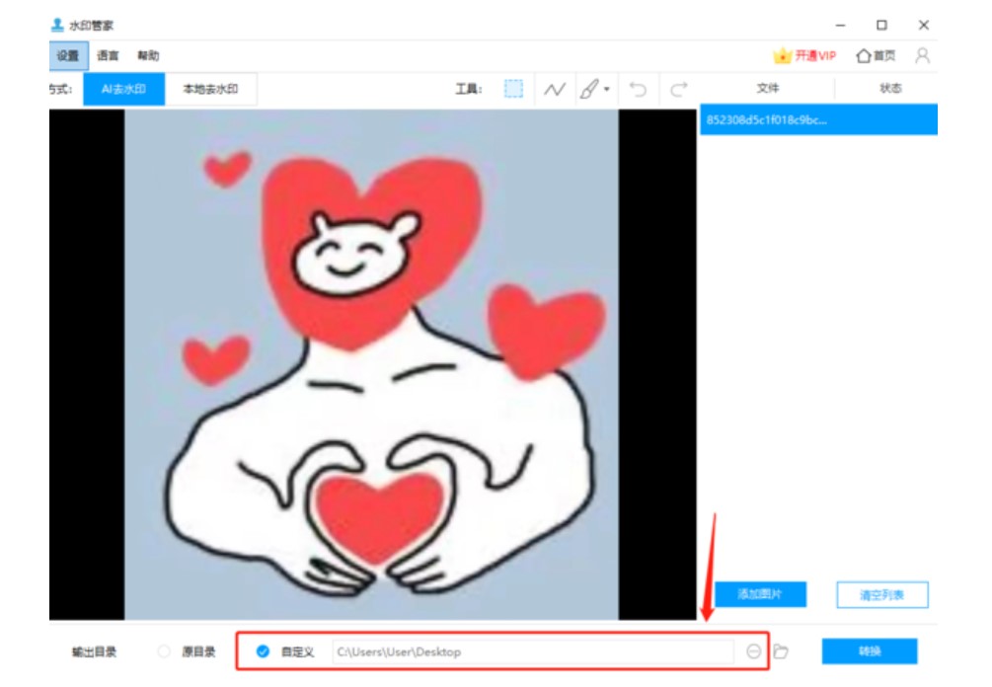Screen dimensions: 992x687
Task: Switch to the 本地去水印 tab
Action: (x=210, y=89)
